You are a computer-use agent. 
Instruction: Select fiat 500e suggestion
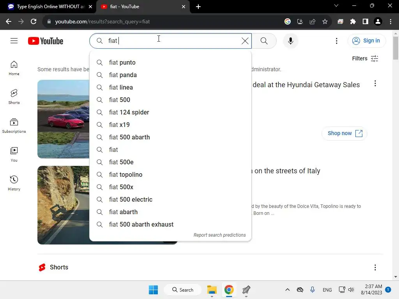[170, 162]
